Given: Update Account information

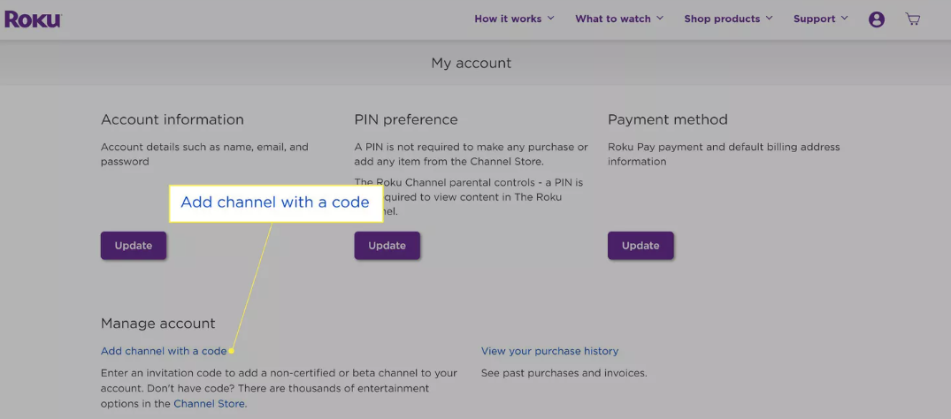Looking at the screenshot, I should click(134, 246).
